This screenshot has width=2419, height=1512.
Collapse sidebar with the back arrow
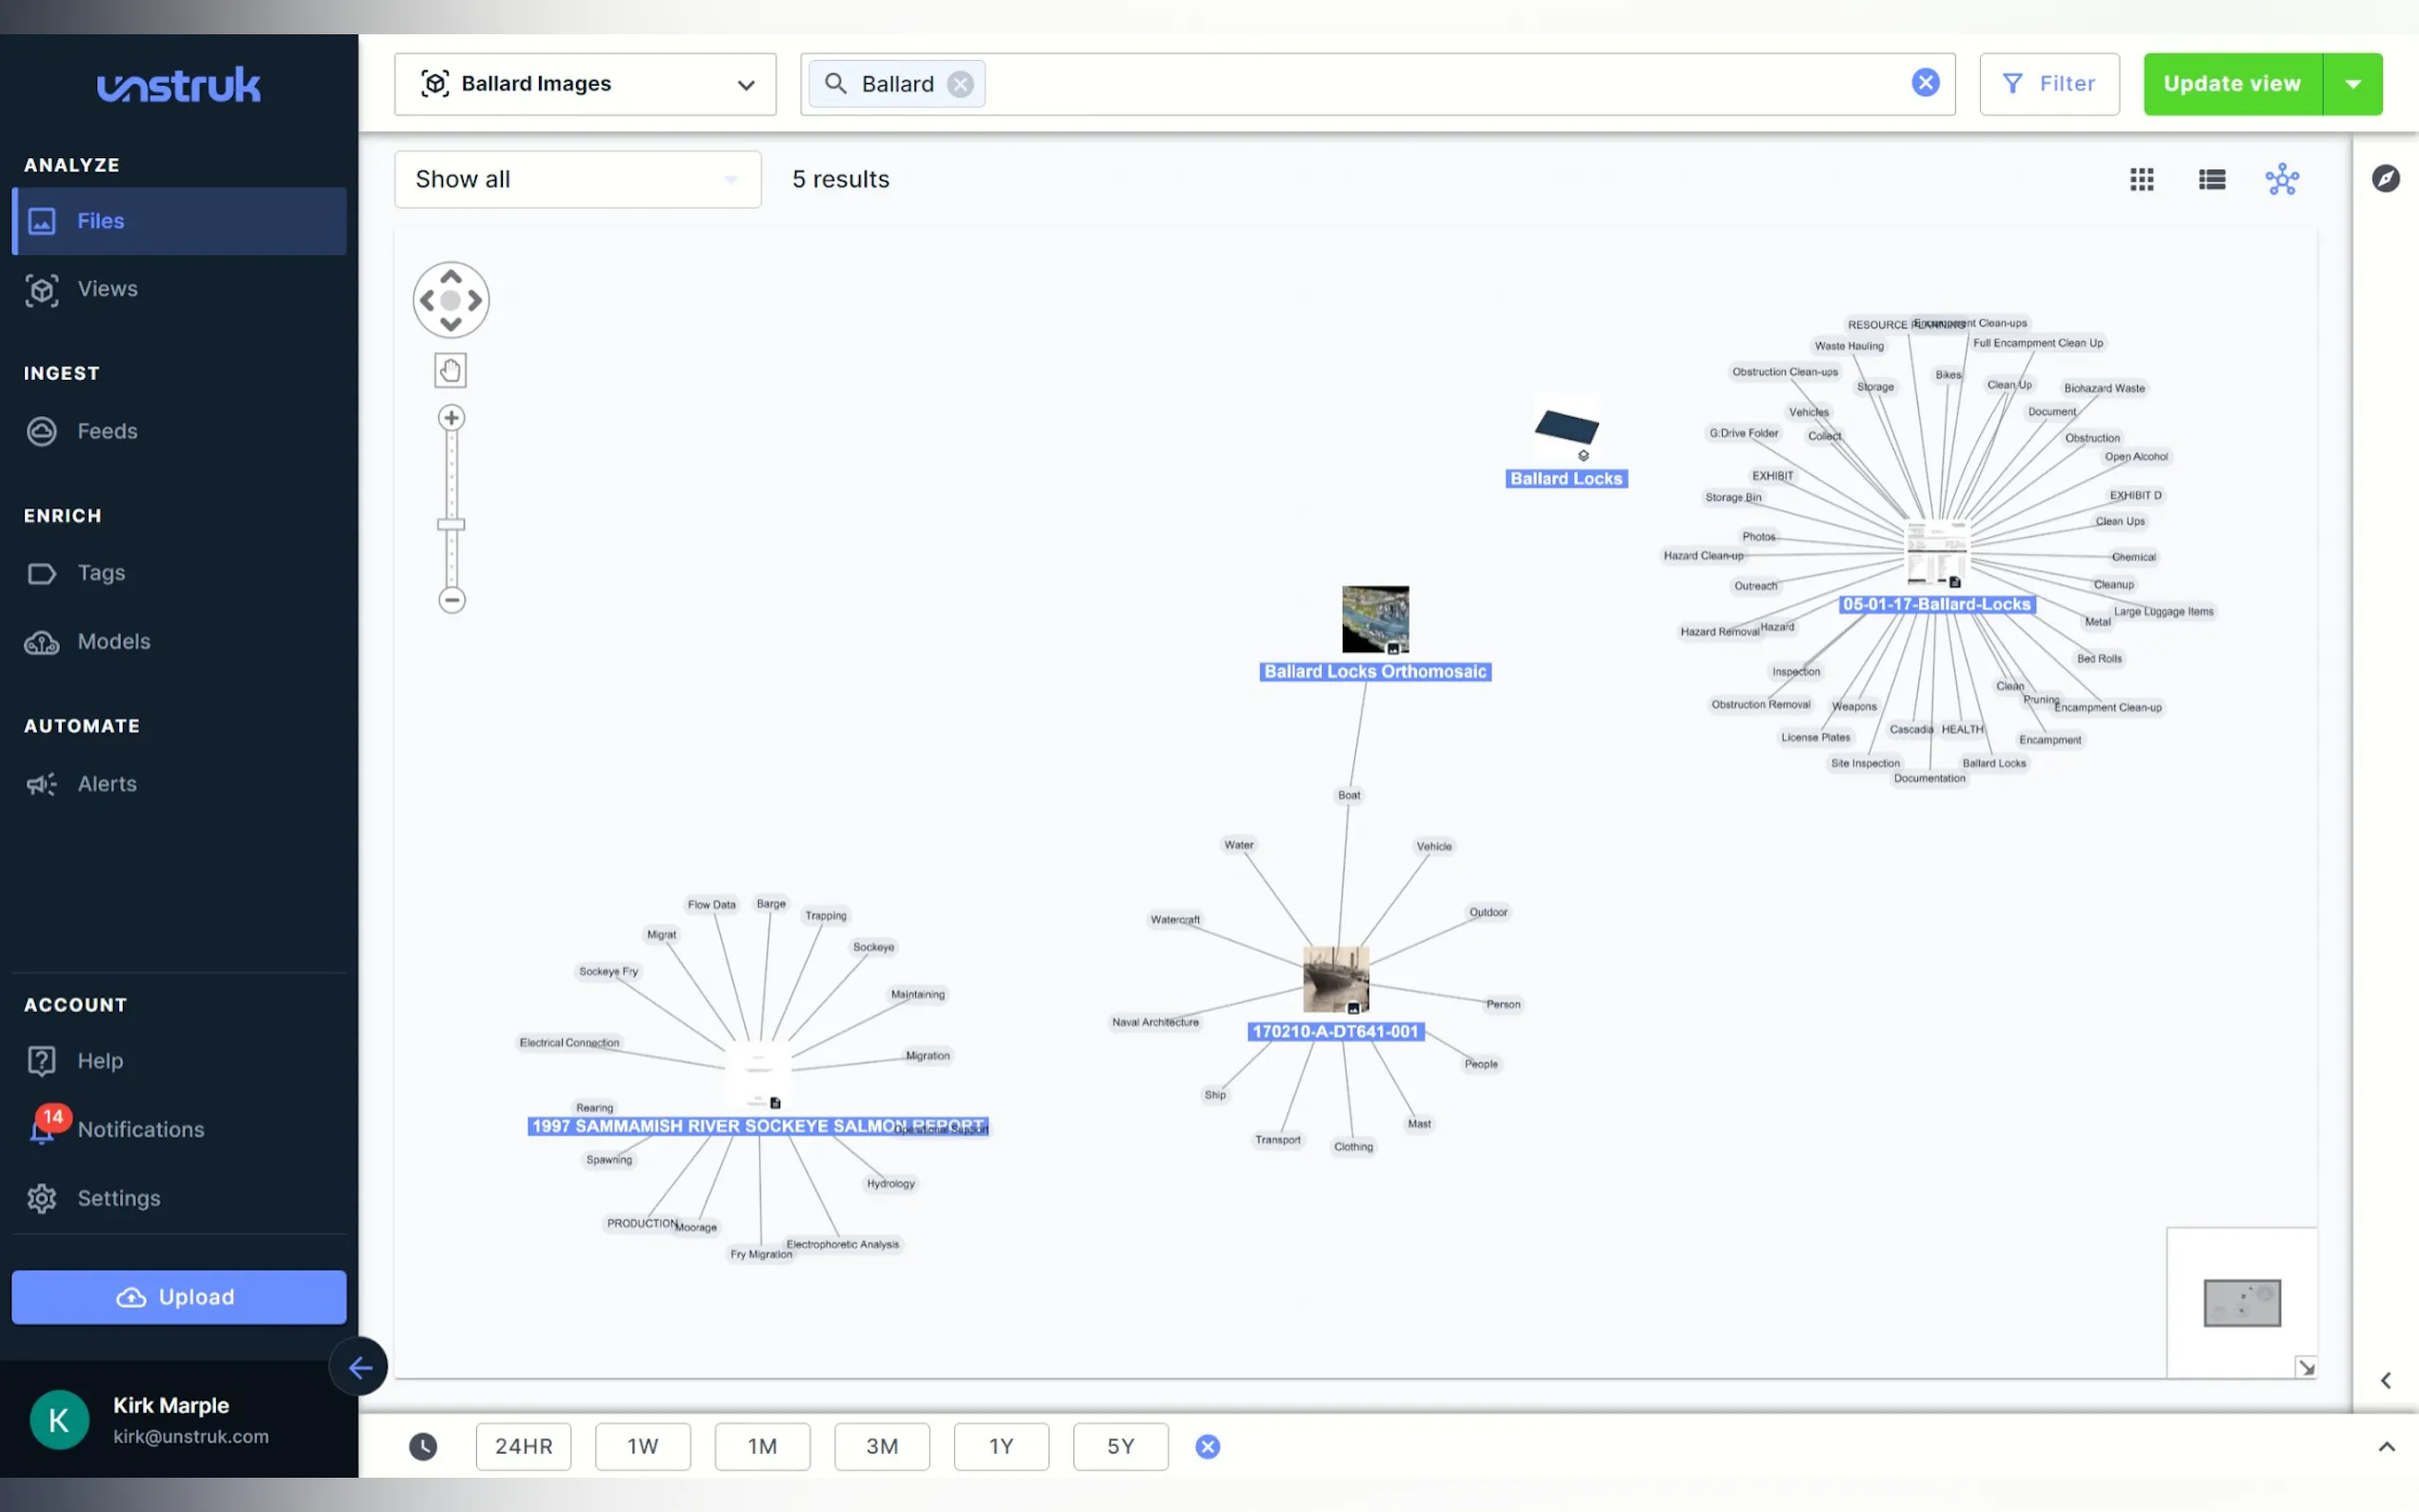pos(359,1367)
